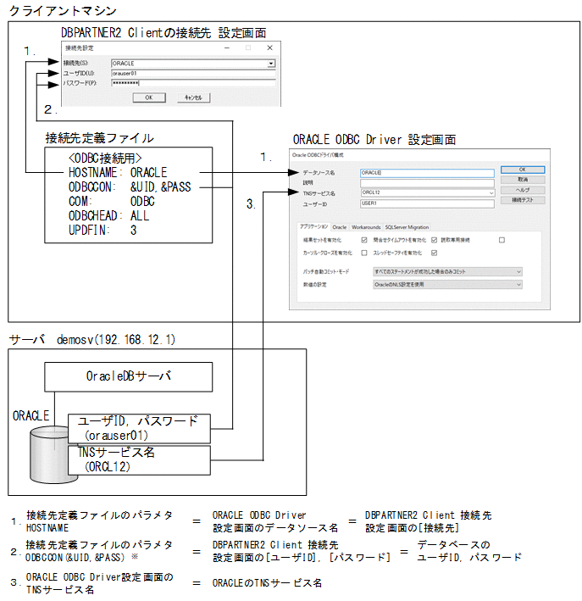582x601 pixels.
Task: Toggle the スレッドセーフティを有効化 checkbox
Action: coord(434,253)
